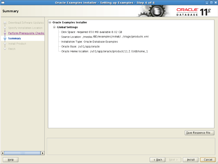The width and height of the screenshot is (218, 164).
Task: Click the Back button
Action: pyautogui.click(x=158, y=160)
